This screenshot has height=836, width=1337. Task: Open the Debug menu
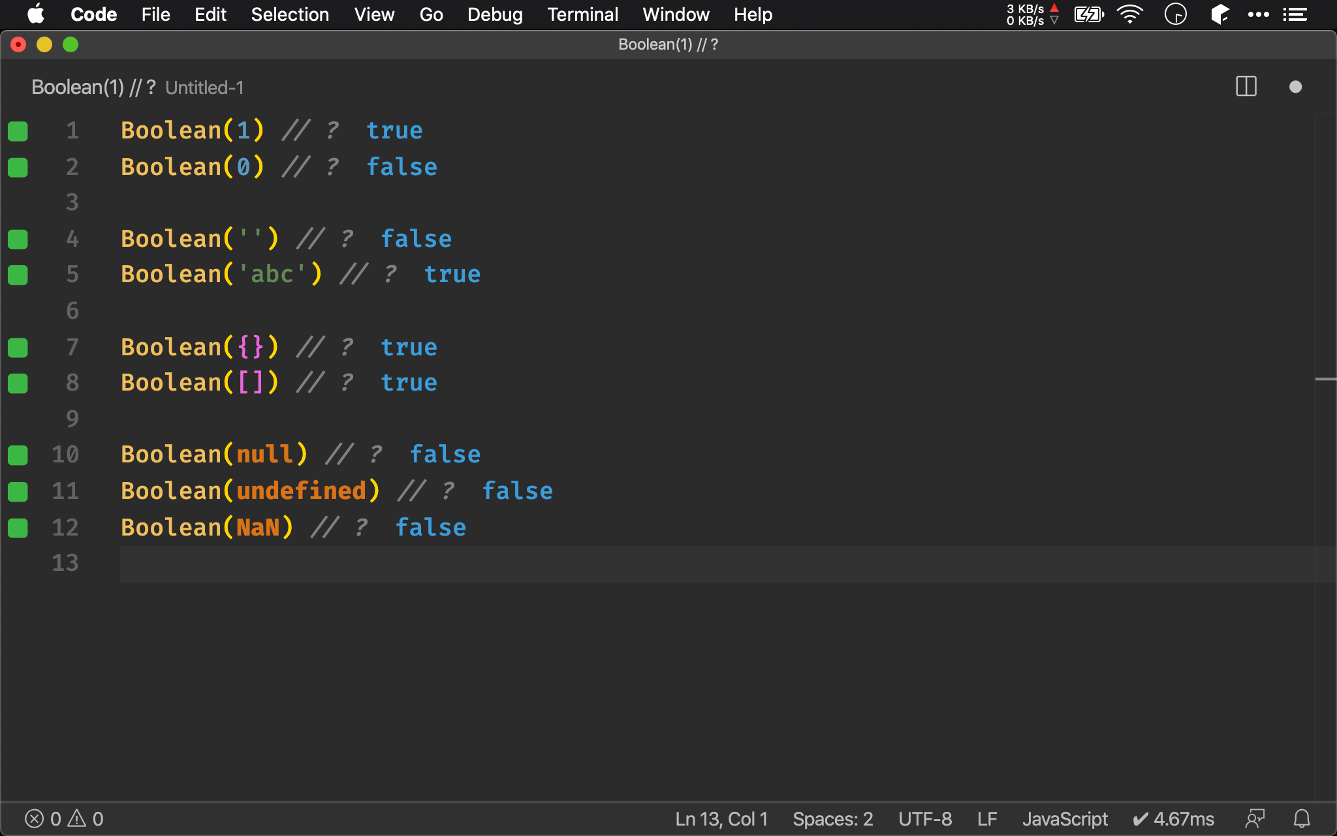[494, 14]
